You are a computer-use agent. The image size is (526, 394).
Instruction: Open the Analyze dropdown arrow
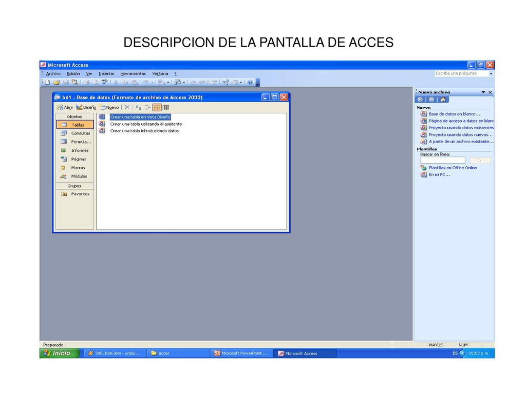pos(184,82)
